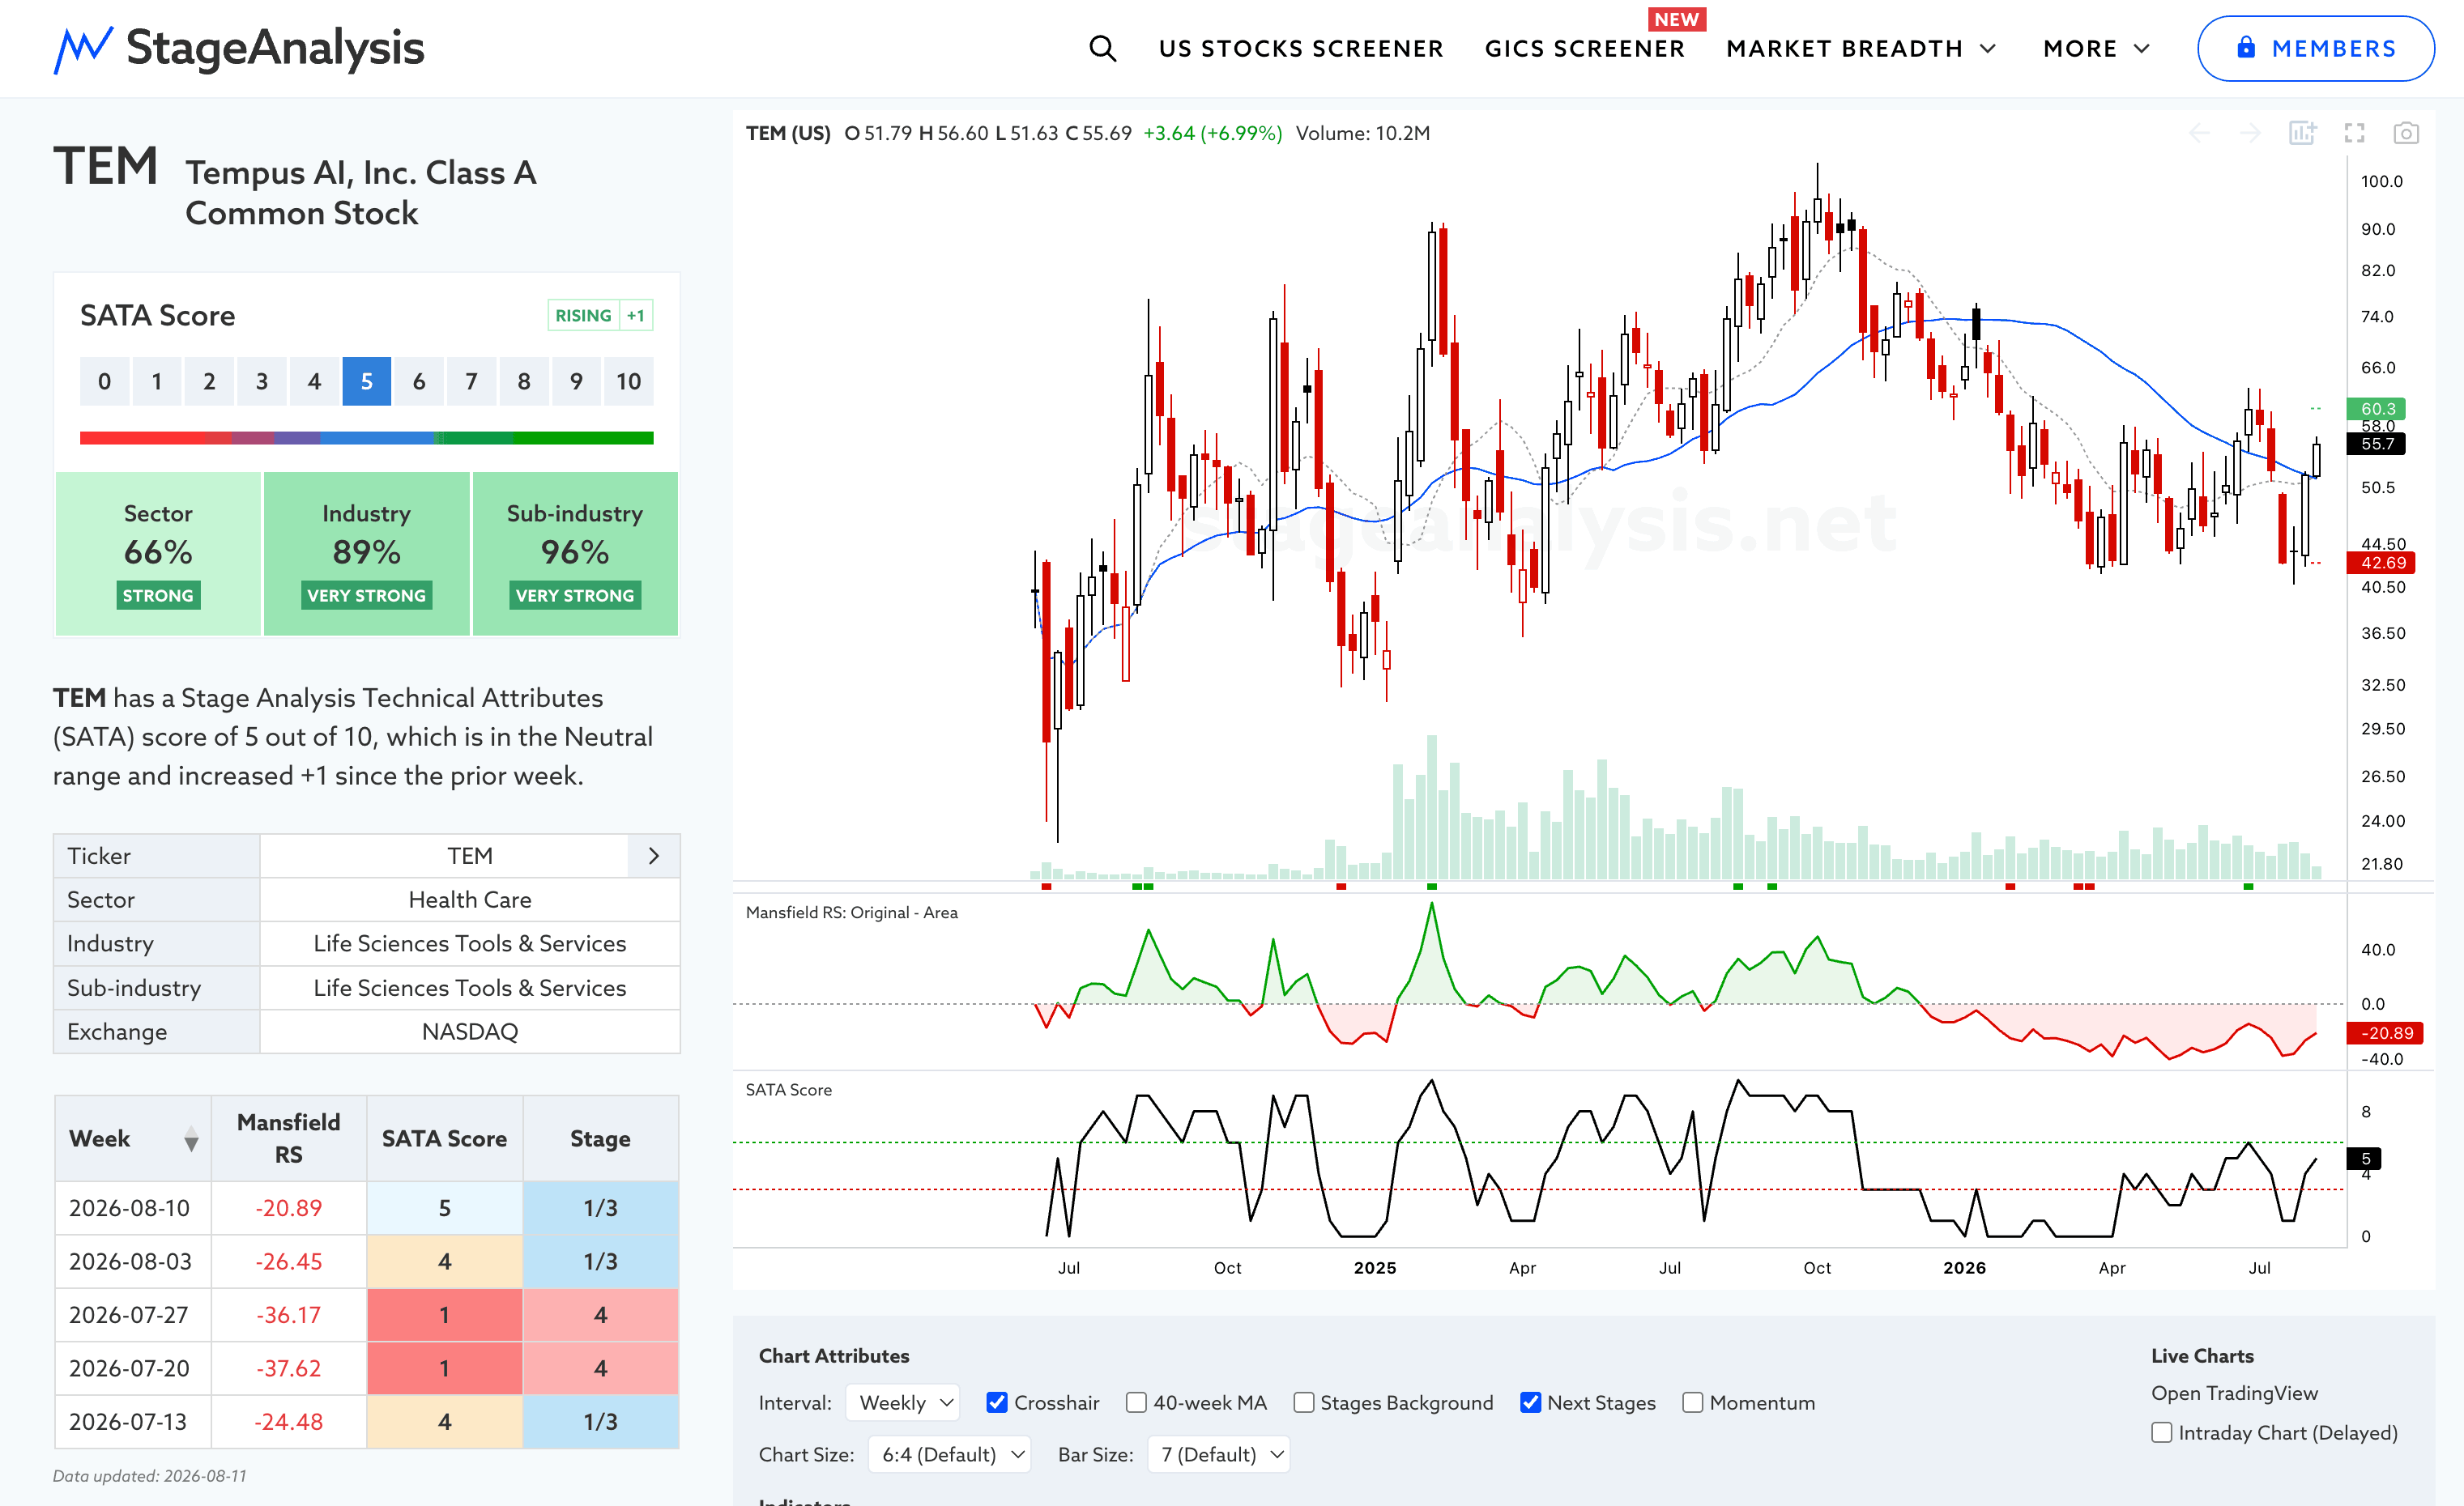Click the Week column sort arrow
This screenshot has width=2464, height=1506.
[191, 1139]
